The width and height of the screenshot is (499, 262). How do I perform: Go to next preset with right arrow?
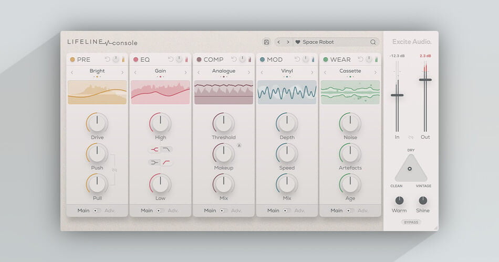tap(288, 42)
